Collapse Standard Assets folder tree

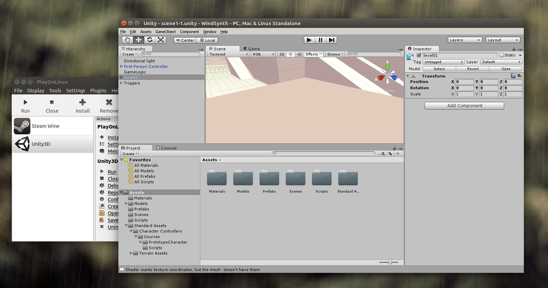(x=126, y=226)
